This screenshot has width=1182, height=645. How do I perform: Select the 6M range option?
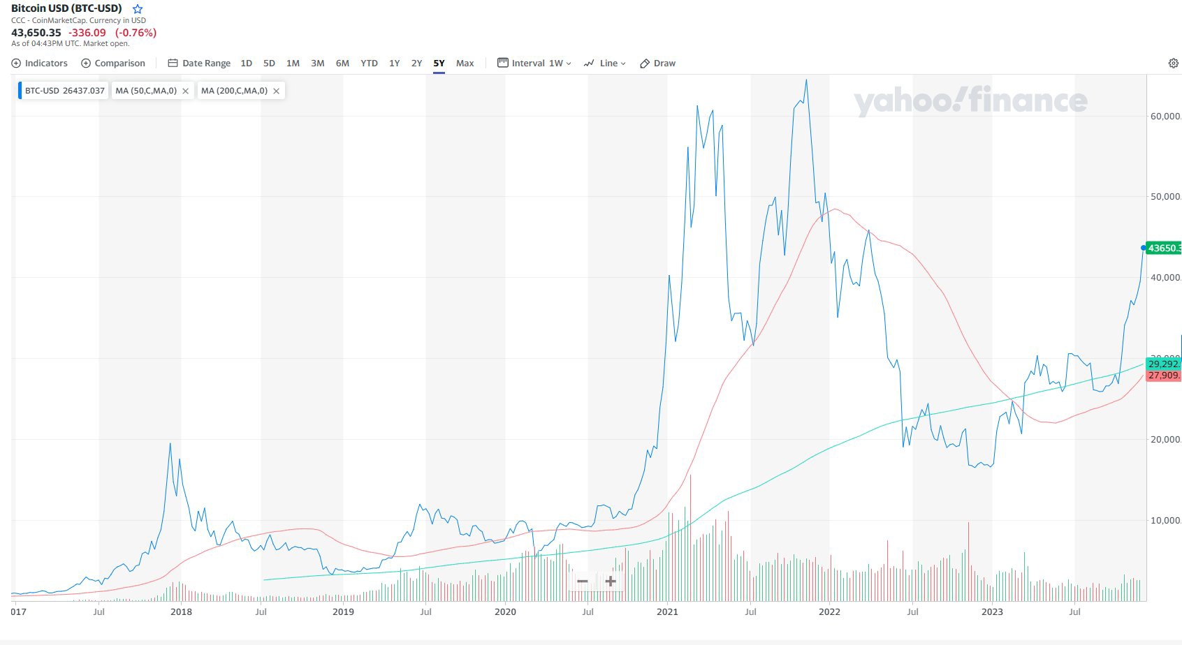(x=342, y=64)
